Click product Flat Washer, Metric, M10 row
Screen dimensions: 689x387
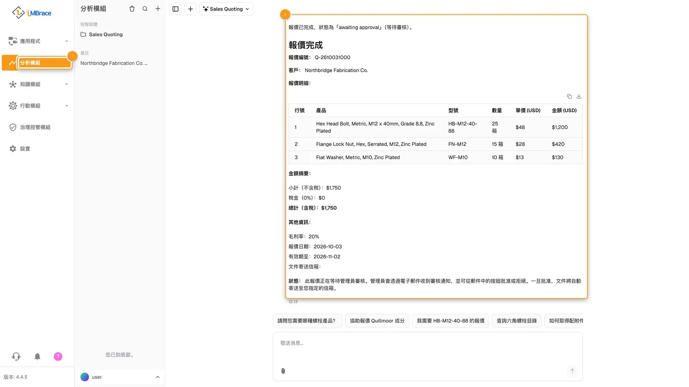point(435,157)
